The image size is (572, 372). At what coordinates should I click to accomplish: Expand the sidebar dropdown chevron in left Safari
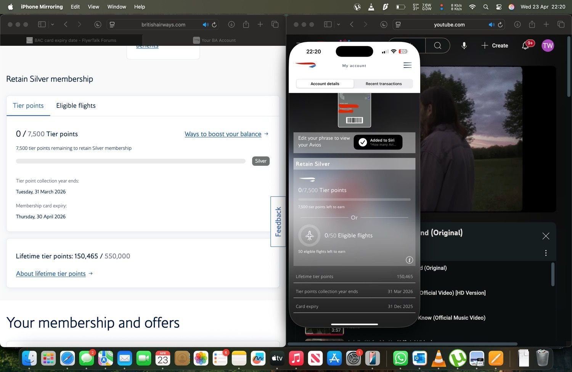(x=53, y=24)
